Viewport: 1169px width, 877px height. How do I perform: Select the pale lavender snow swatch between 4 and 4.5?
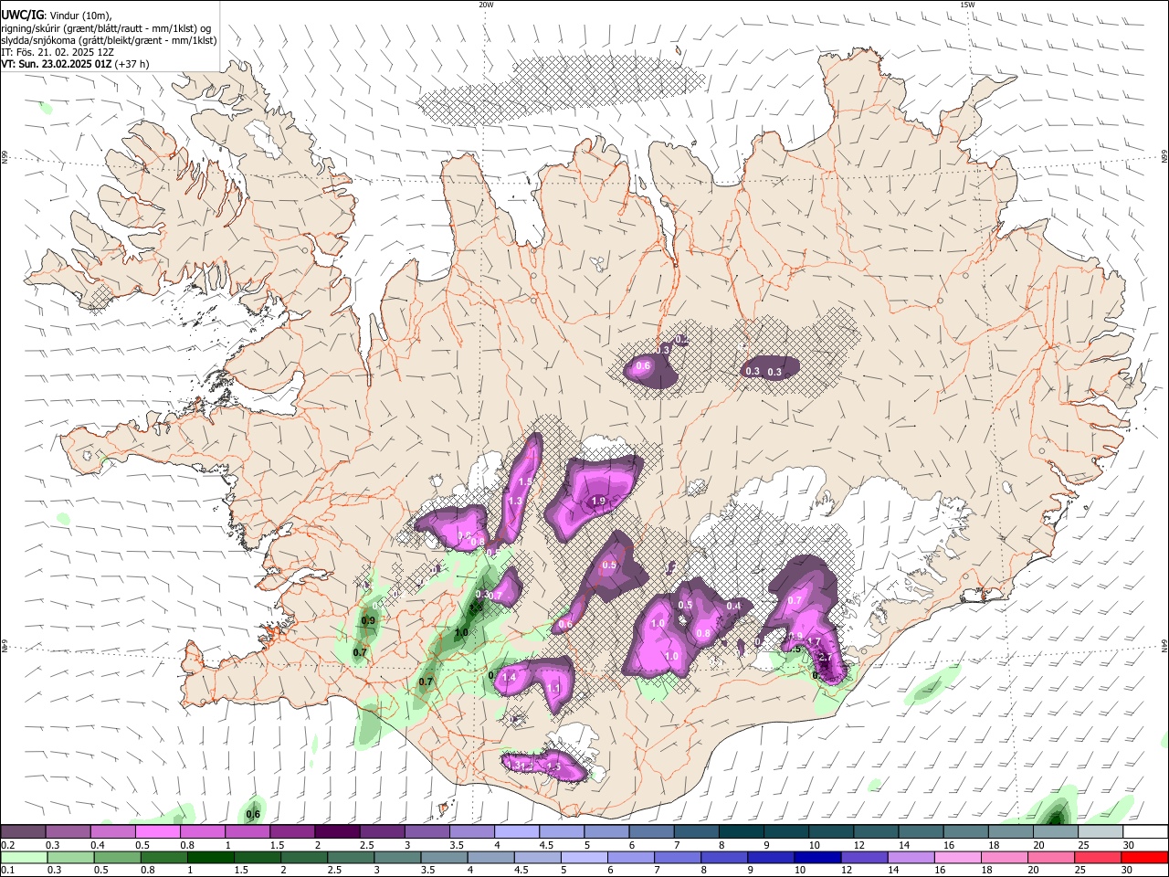[516, 831]
